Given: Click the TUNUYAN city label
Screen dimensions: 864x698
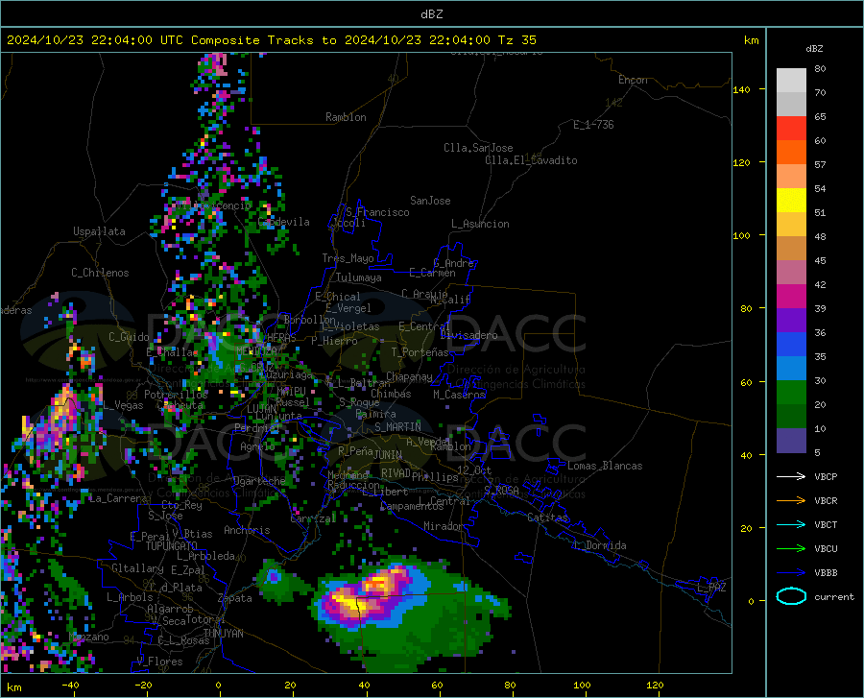Looking at the screenshot, I should (223, 634).
